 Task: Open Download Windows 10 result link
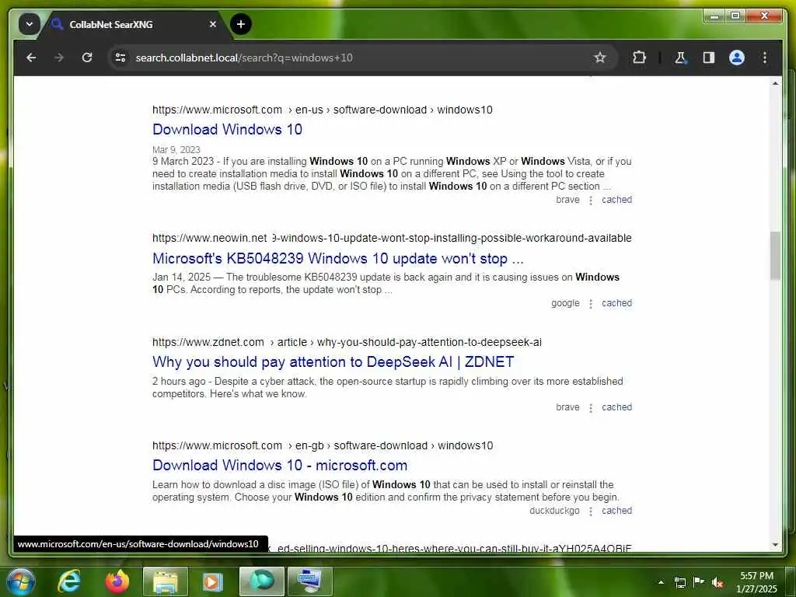pos(227,130)
